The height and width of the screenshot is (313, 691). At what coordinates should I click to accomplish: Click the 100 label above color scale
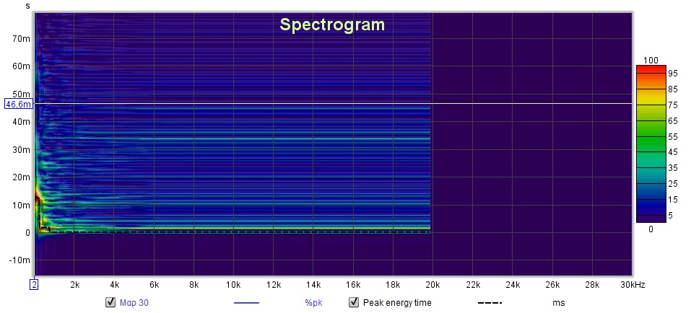point(651,59)
